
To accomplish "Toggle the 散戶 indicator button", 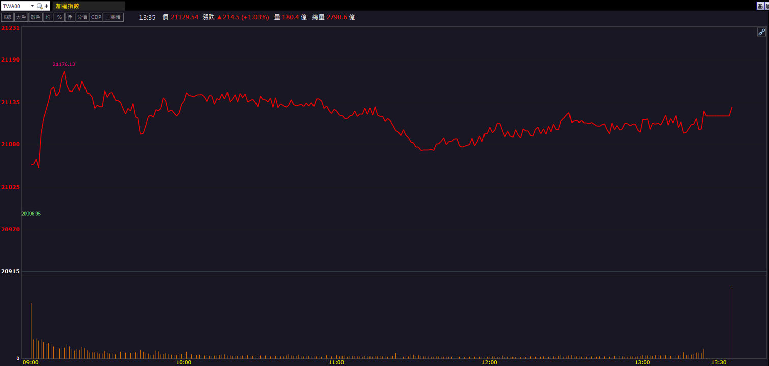I will pyautogui.click(x=35, y=17).
